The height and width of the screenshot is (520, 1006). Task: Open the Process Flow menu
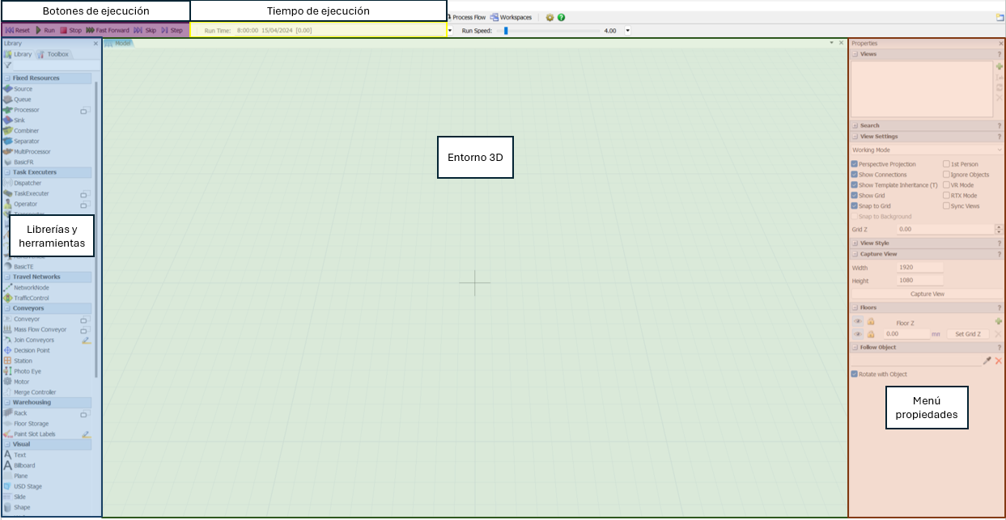pos(466,17)
